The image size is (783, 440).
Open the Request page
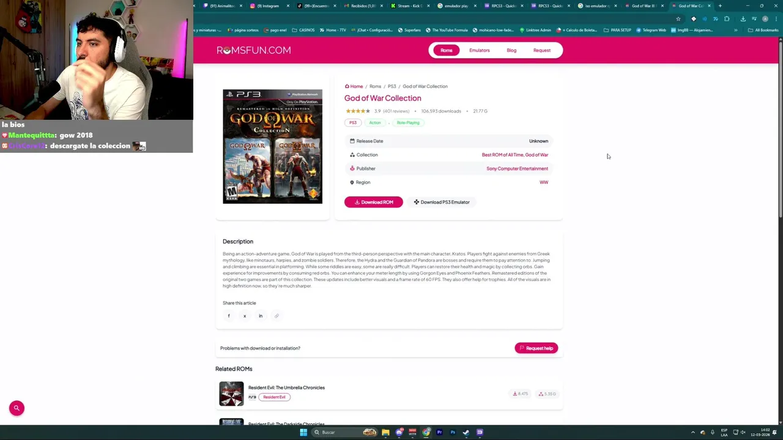542,50
